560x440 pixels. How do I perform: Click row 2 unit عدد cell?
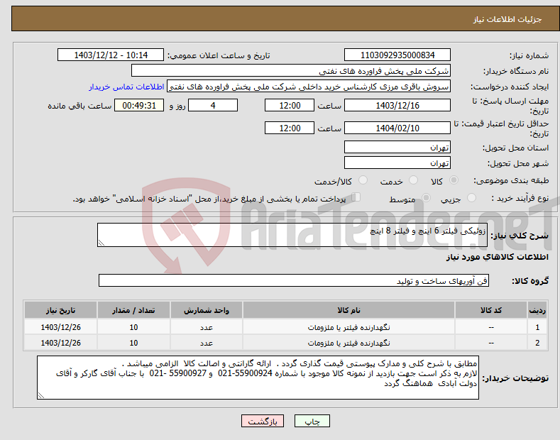pyautogui.click(x=207, y=343)
